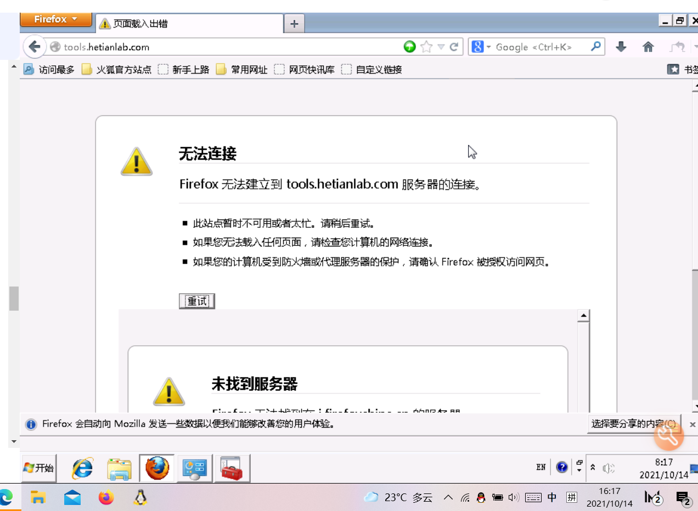Toggle the 中 input mode indicator
This screenshot has height=511, width=698.
[552, 497]
